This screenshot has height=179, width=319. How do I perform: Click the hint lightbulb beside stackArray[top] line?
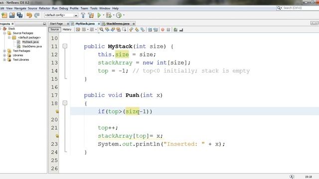click(57, 136)
